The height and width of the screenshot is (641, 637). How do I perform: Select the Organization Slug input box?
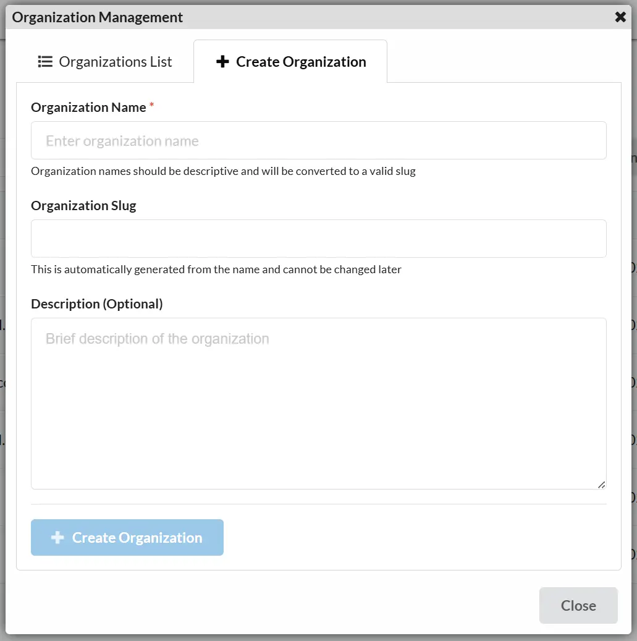[x=319, y=238]
